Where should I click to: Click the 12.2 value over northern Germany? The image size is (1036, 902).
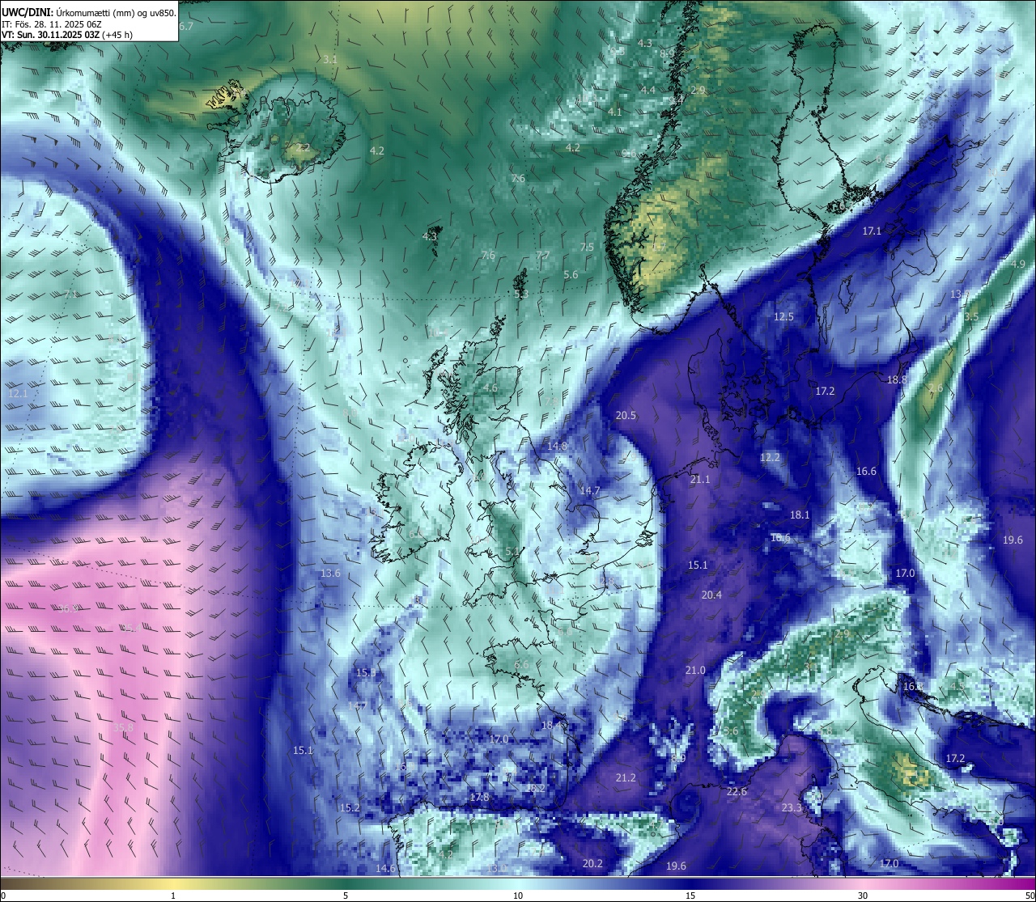771,458
